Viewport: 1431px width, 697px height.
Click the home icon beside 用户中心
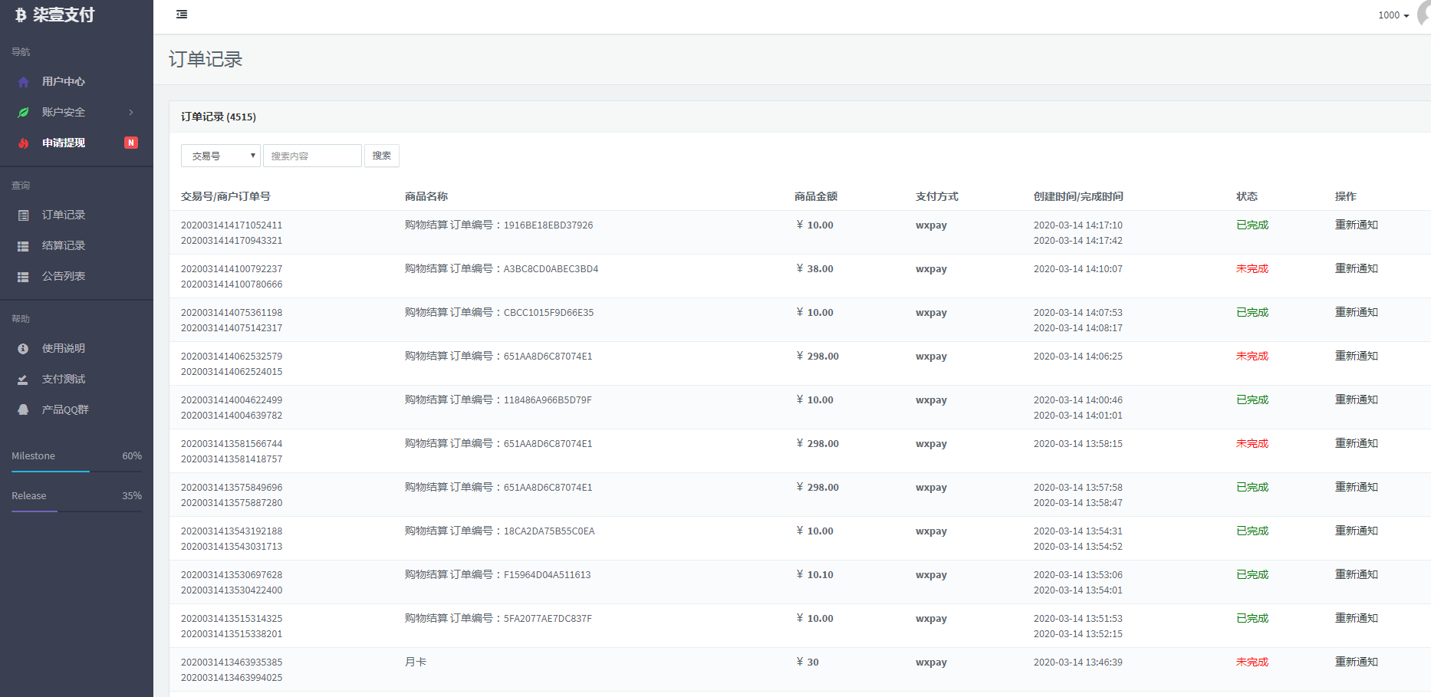click(24, 82)
